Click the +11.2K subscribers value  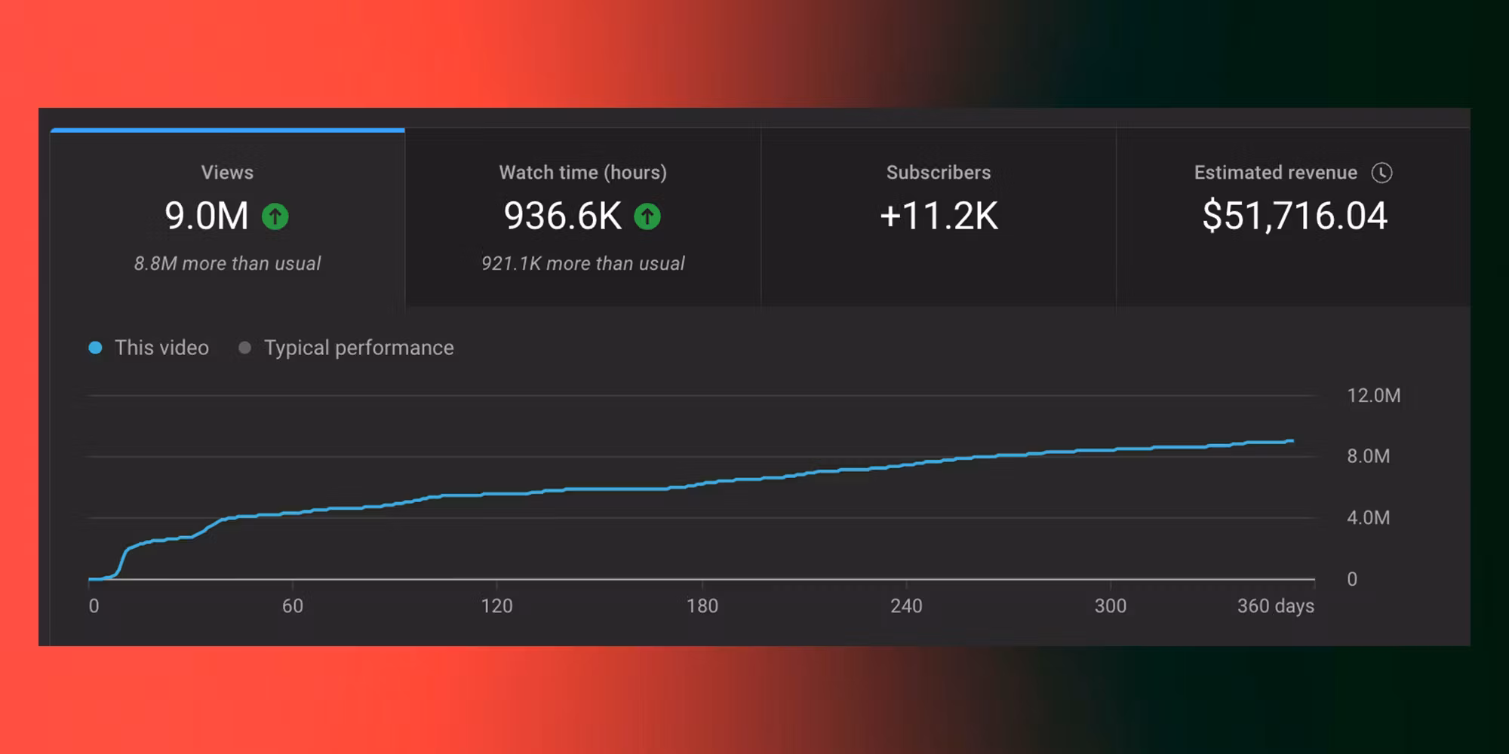[x=938, y=216]
